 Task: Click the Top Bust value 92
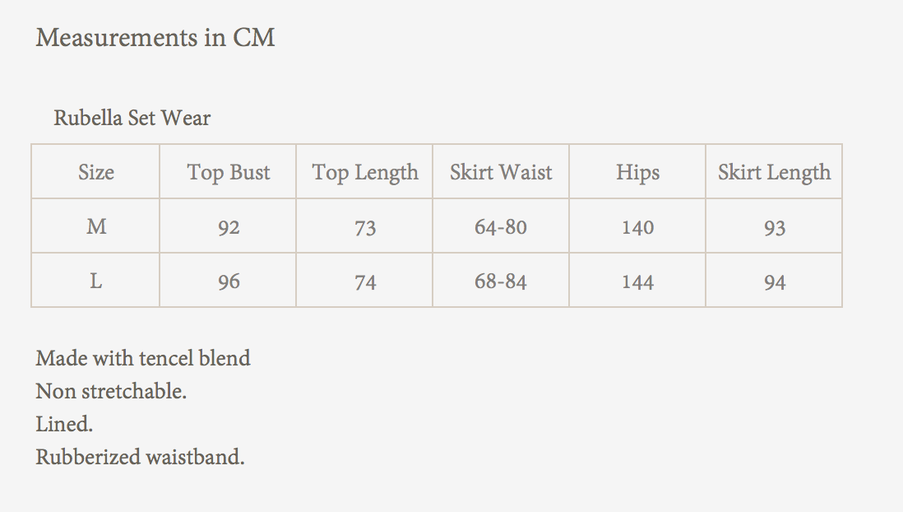[x=229, y=227]
